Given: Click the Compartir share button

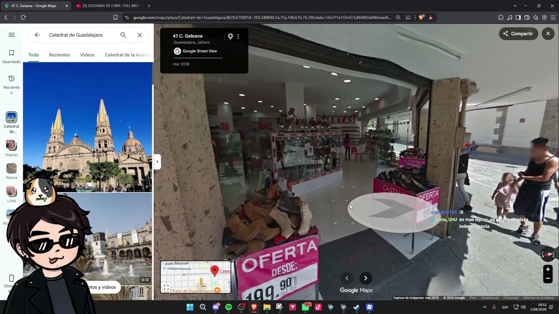Looking at the screenshot, I should 518,34.
